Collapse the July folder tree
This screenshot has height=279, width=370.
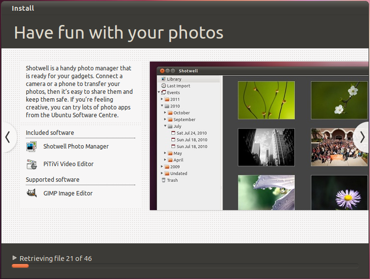(165, 127)
